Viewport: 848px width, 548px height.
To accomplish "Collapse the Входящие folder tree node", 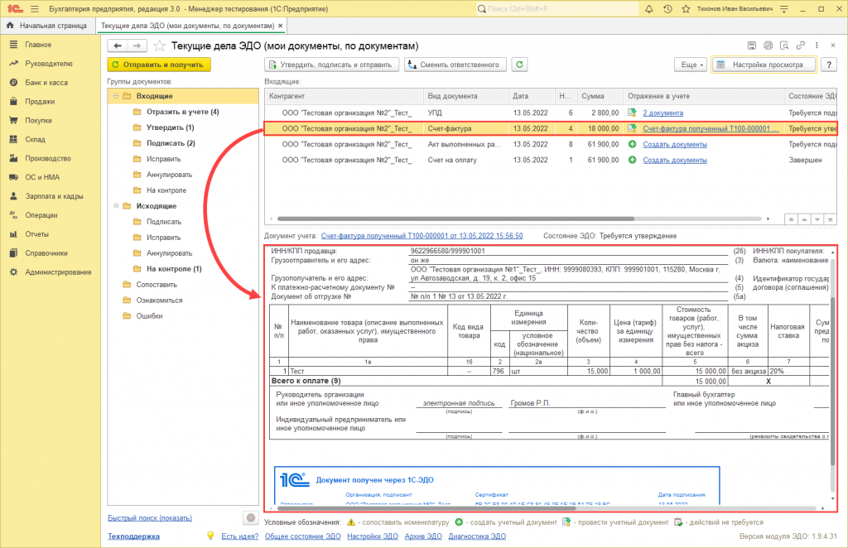I will [x=114, y=96].
